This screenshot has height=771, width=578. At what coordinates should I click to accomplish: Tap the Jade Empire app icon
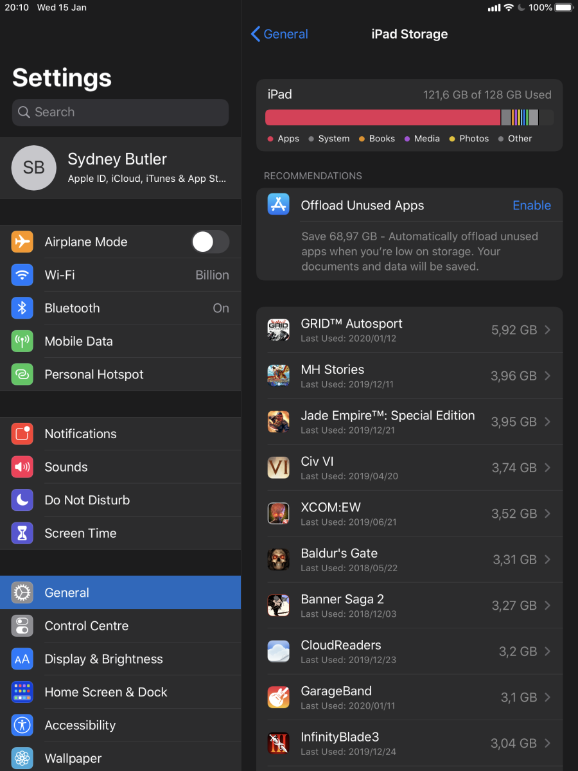tap(279, 421)
